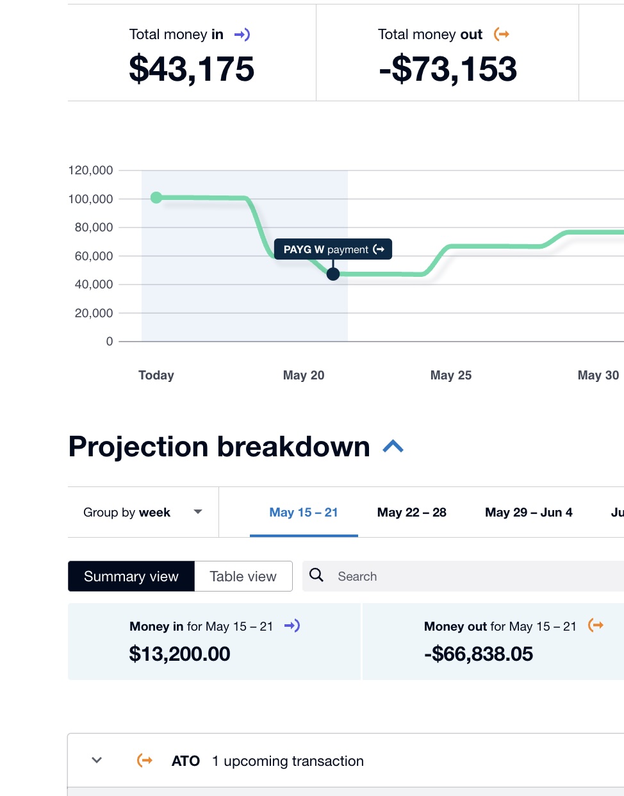
Task: Click the green starting point at Today on chart
Action: 156,197
